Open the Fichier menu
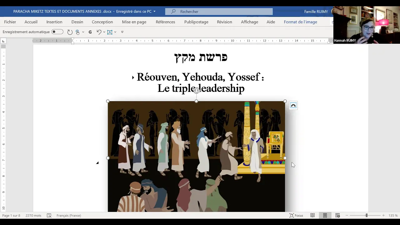The image size is (400, 225). tap(10, 22)
